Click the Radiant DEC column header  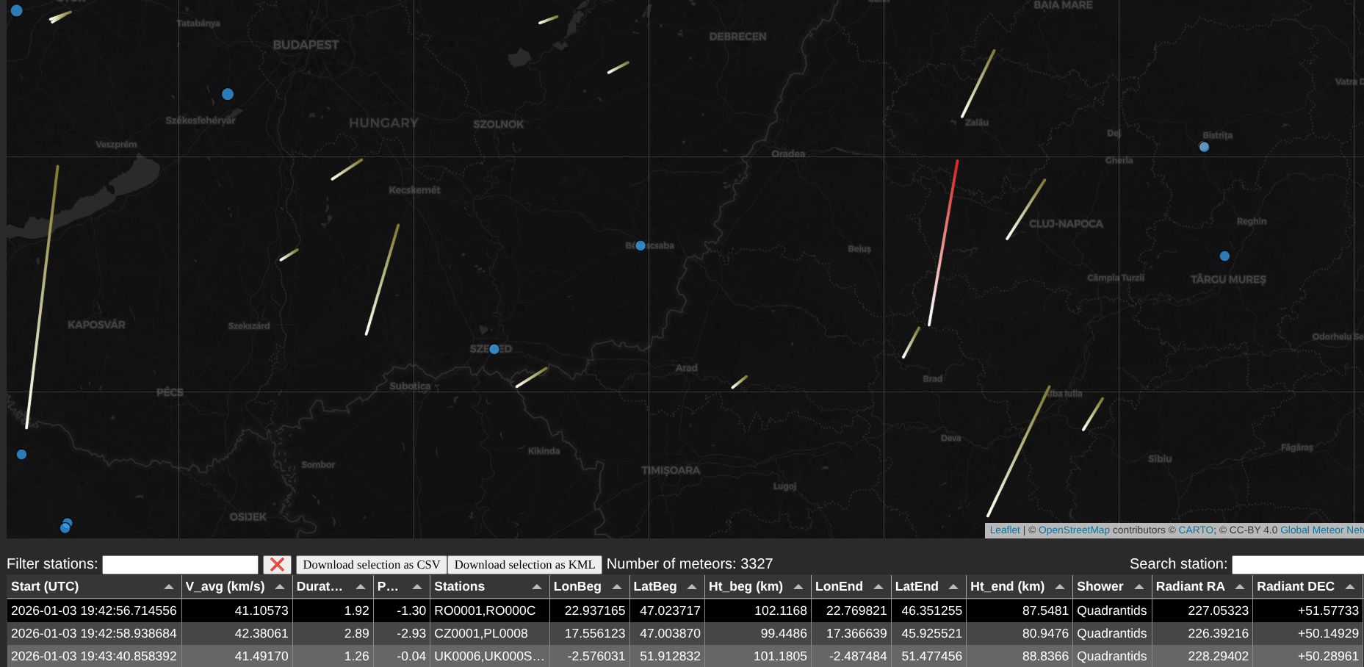pyautogui.click(x=1296, y=586)
